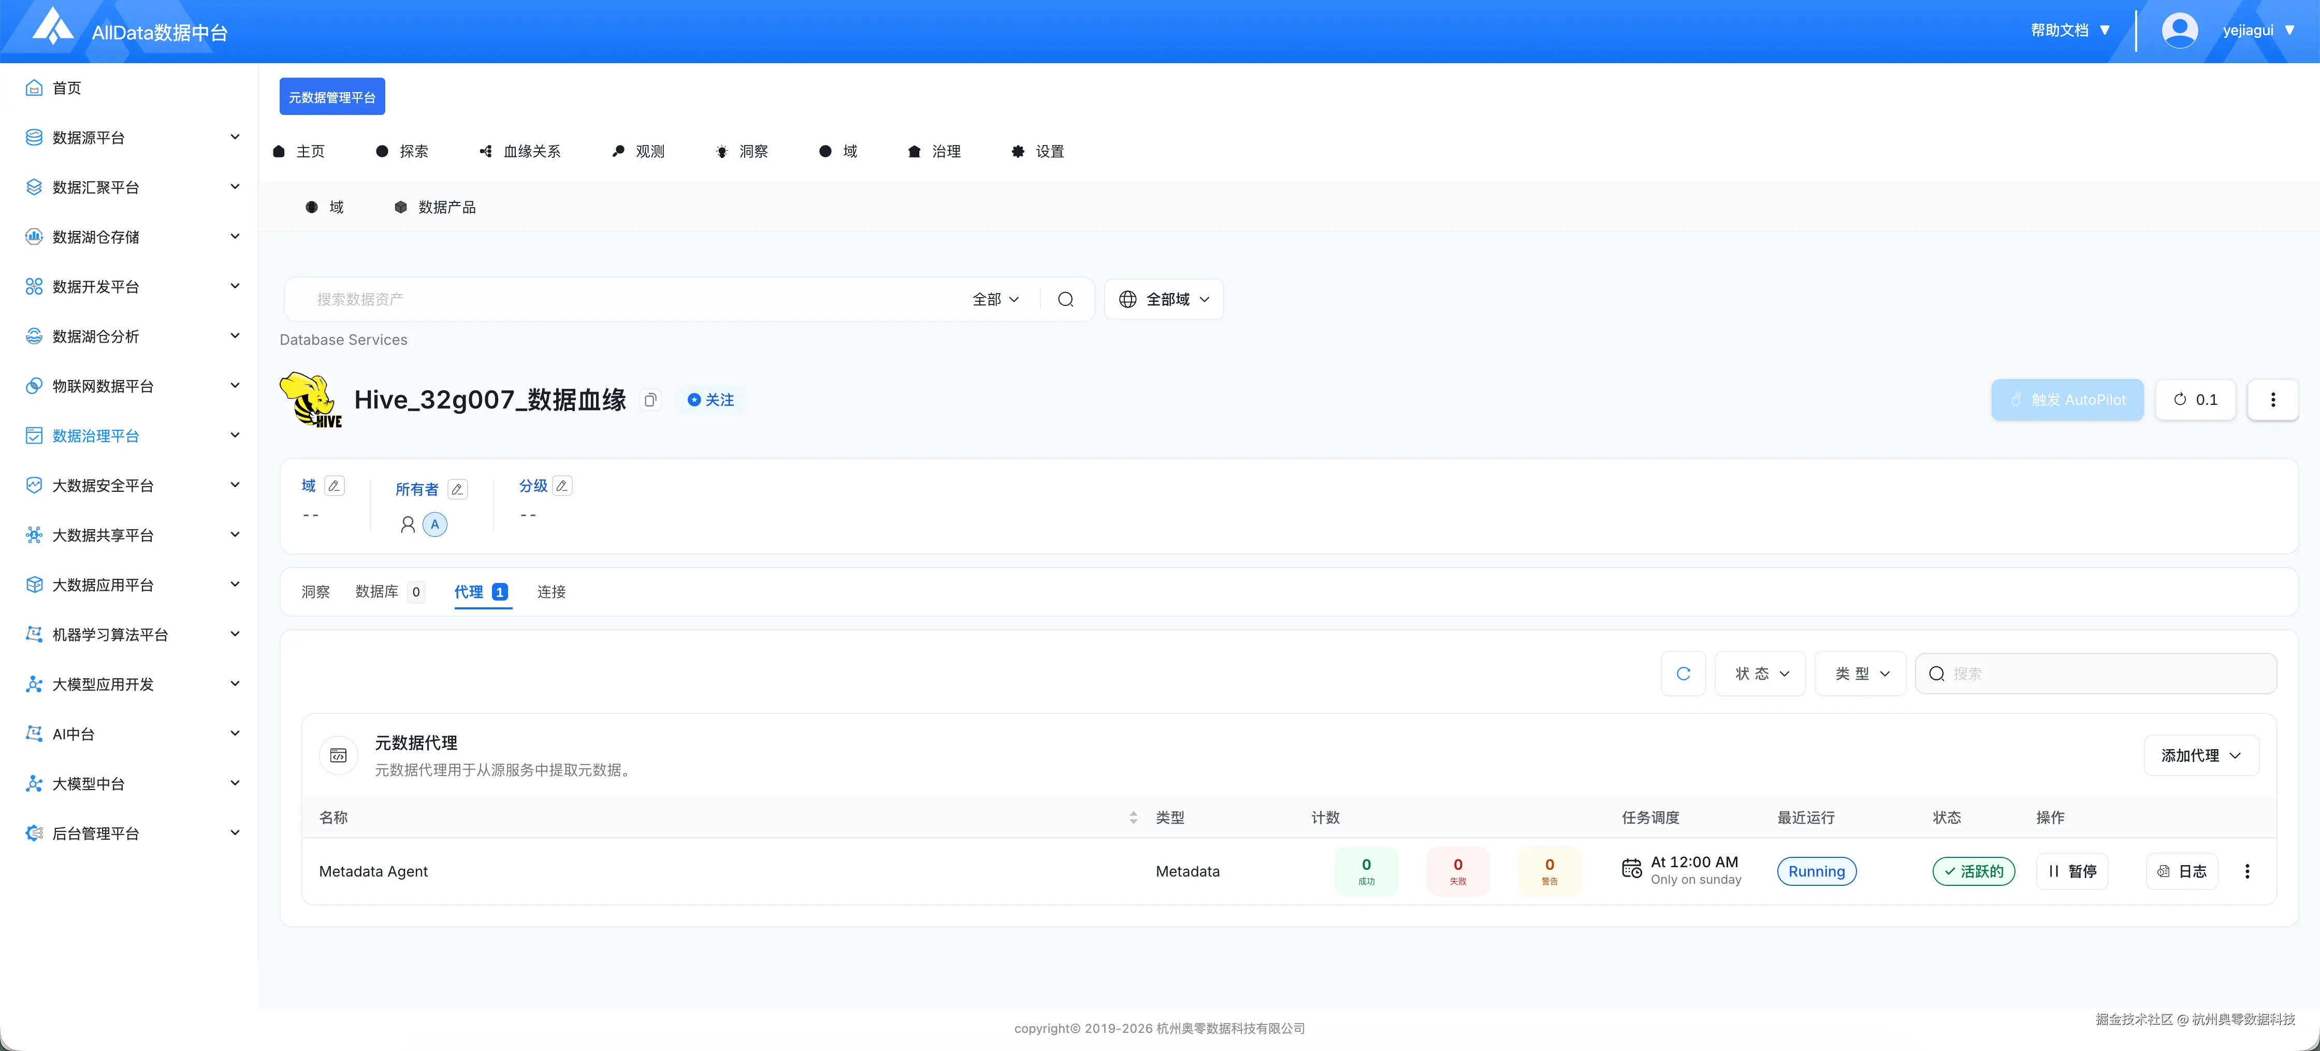
Task: Click the Metadata Agent name
Action: (373, 871)
